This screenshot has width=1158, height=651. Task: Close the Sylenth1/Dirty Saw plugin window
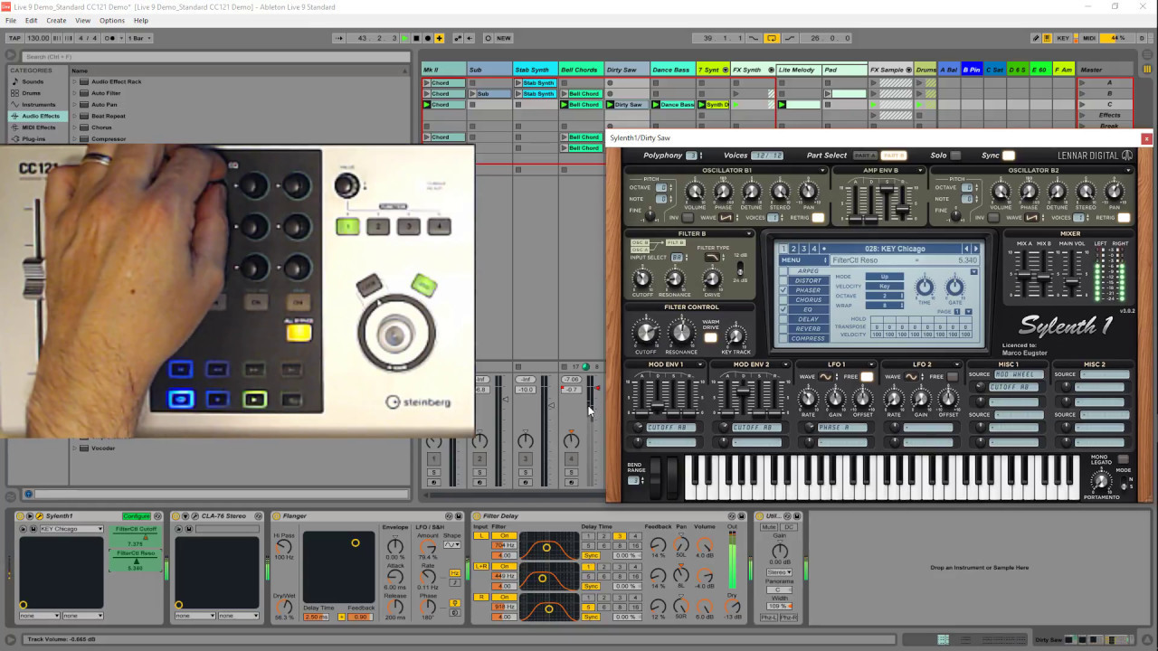coord(1146,138)
